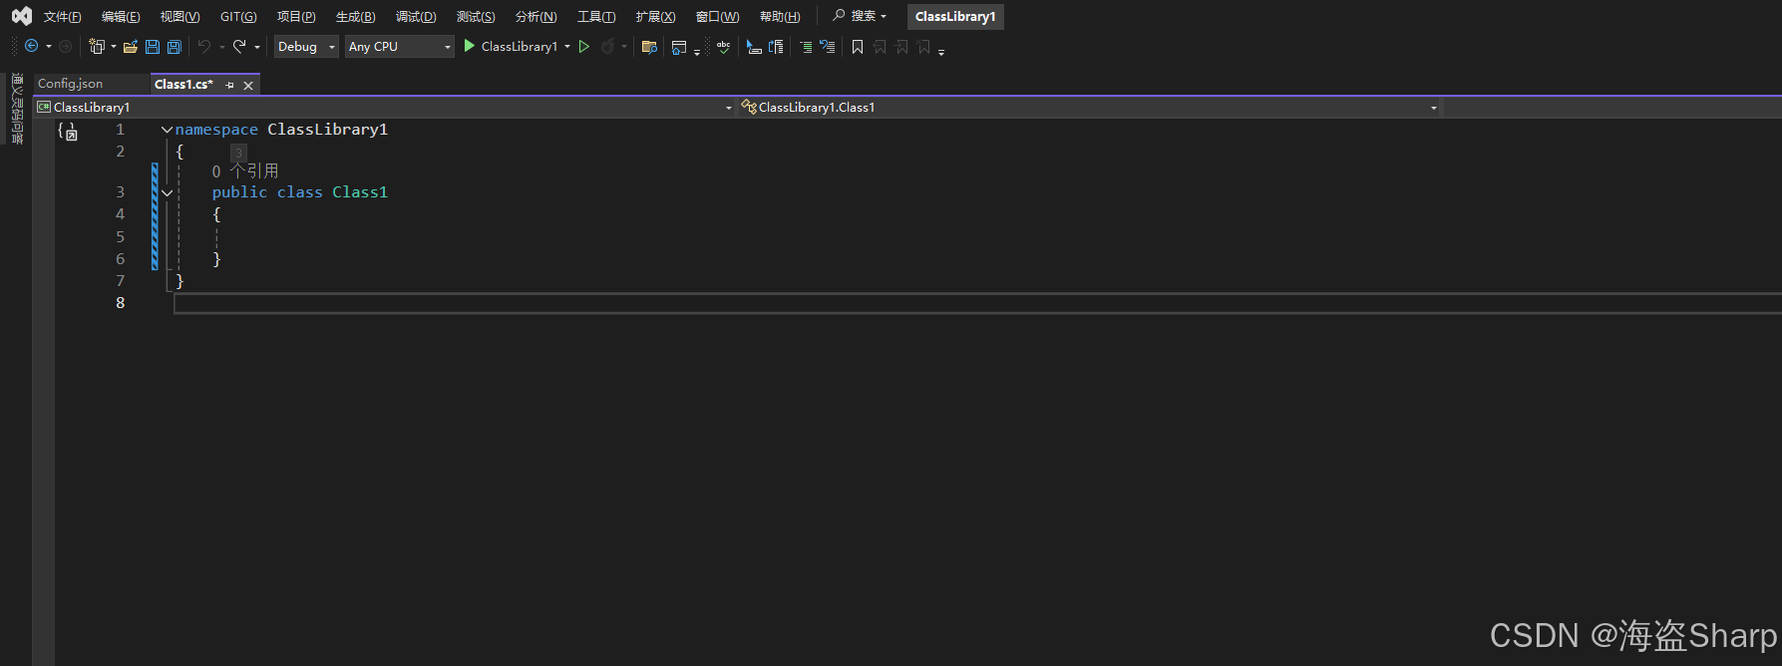Collapse the namespace ClassLibrary1 block
This screenshot has height=666, width=1782.
167,130
